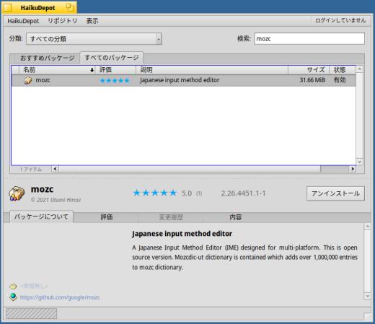Image resolution: width=375 pixels, height=324 pixels.
Task: Click the HaikuDepot window title tab
Action: [x=39, y=7]
